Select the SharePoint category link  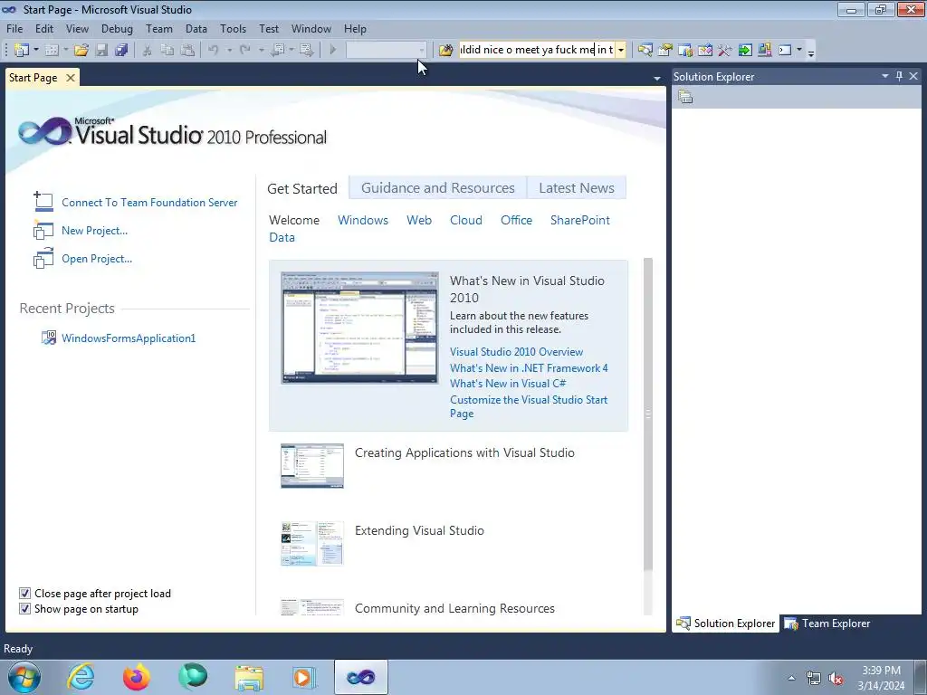coord(580,220)
